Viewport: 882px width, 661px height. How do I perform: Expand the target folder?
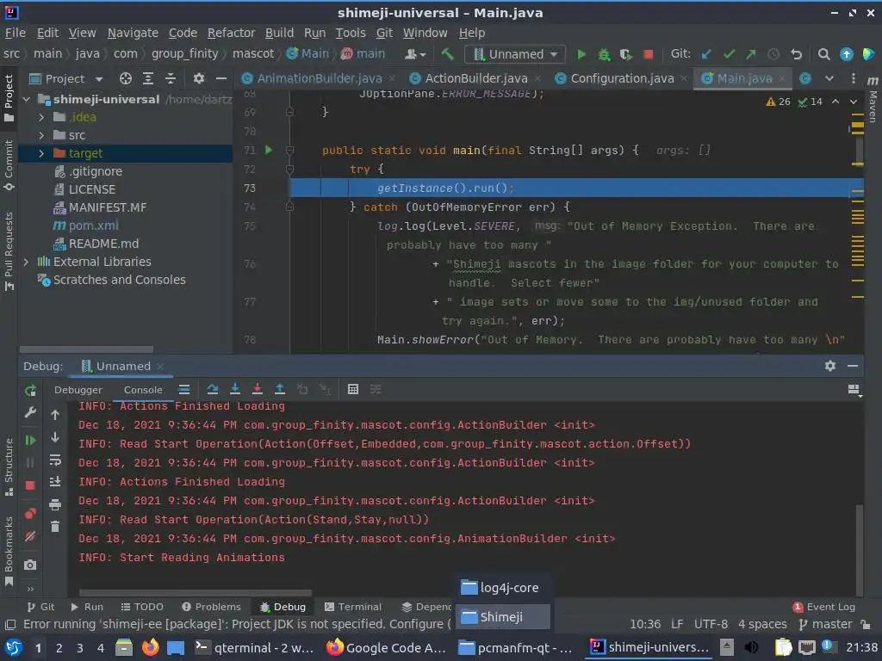pos(41,153)
